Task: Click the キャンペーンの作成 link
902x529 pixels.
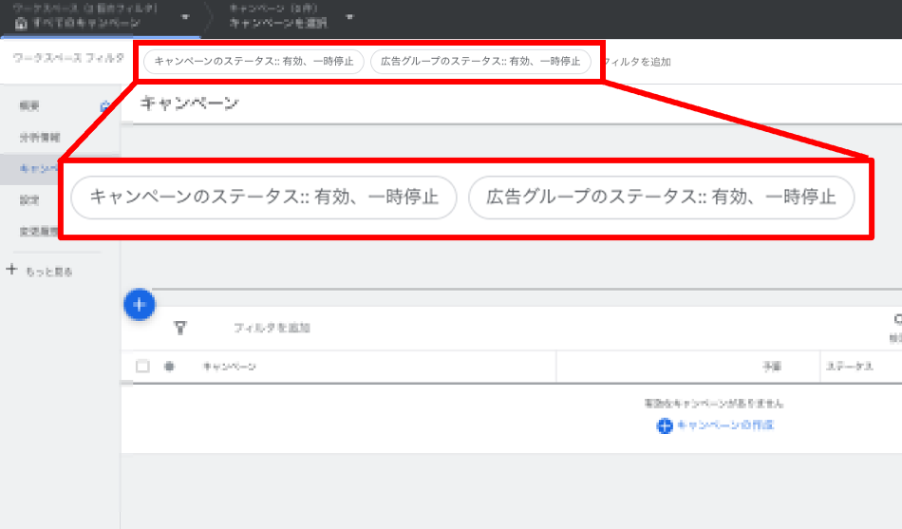Action: click(725, 425)
